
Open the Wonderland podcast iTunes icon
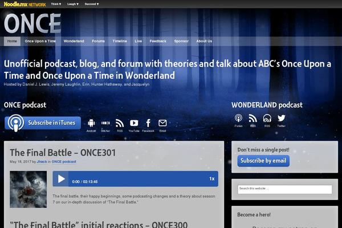pyautogui.click(x=238, y=120)
